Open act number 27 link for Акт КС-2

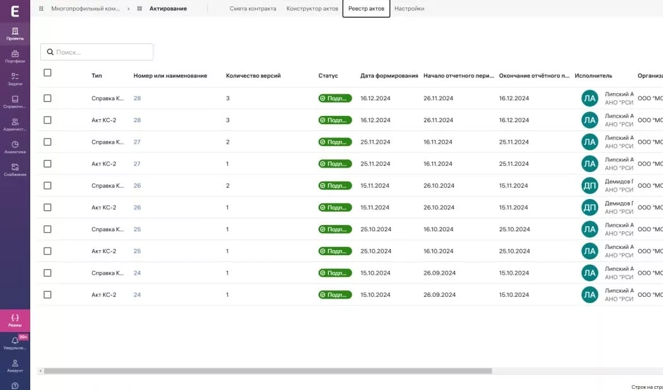pos(137,164)
